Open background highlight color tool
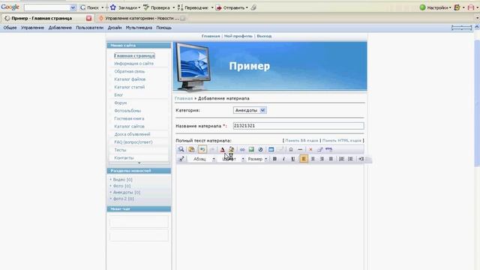This screenshot has height=270, width=480. click(x=232, y=149)
